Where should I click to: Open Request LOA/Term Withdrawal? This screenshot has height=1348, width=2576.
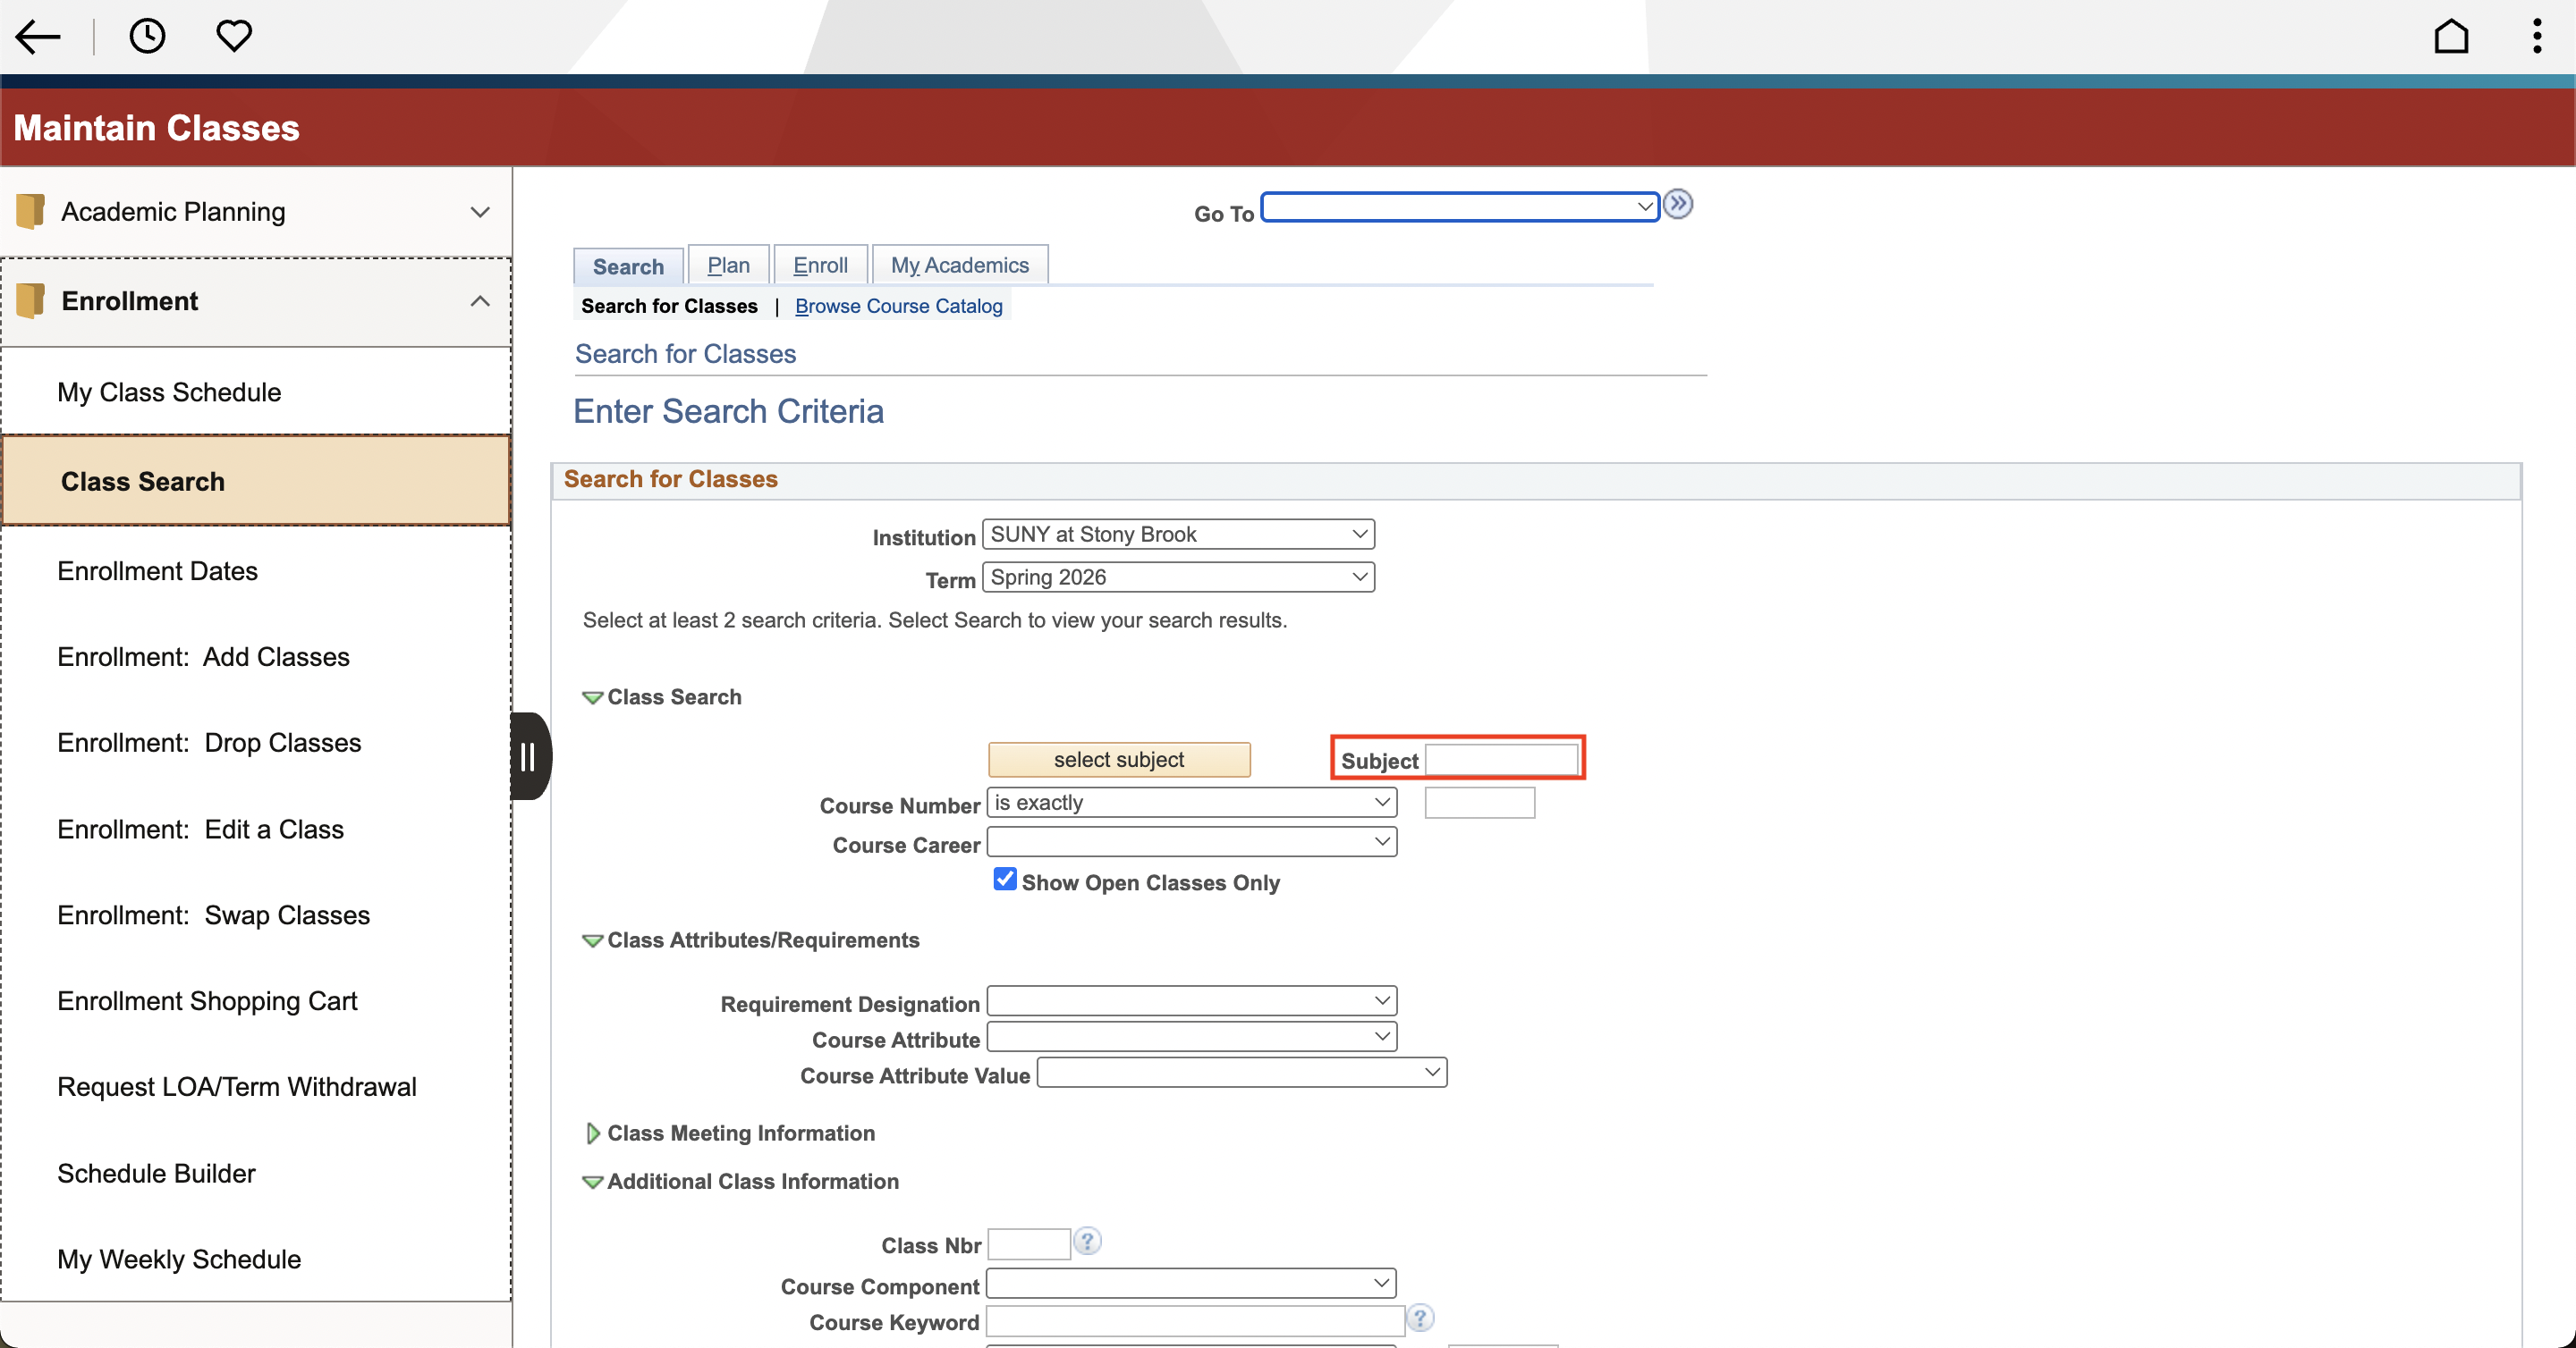point(256,1087)
